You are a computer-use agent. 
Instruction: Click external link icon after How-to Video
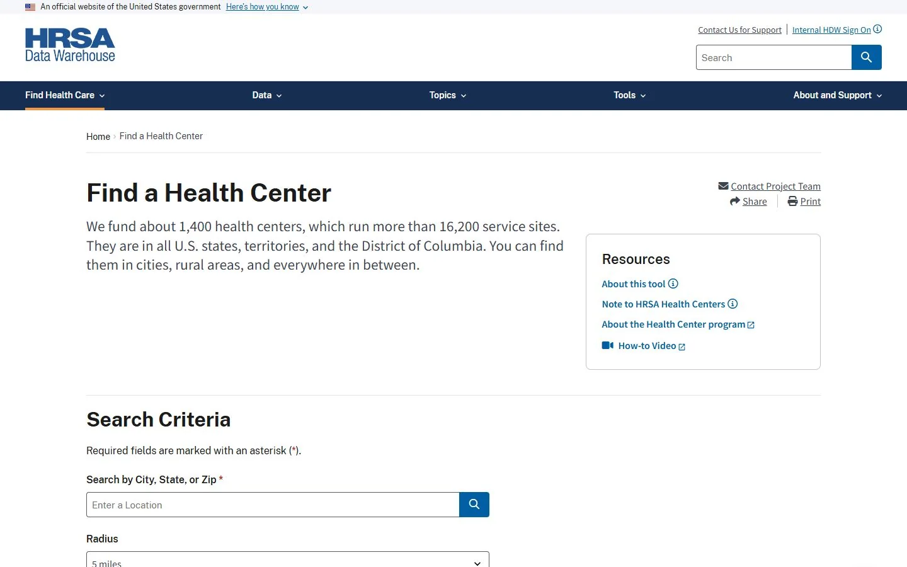[682, 346]
